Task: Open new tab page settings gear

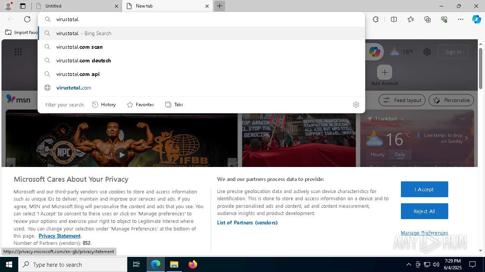Action: [x=427, y=52]
